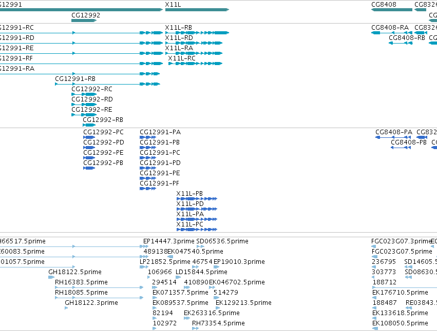The width and height of the screenshot is (437, 331).
Task: Choose the X11L-RC transcript label
Action: point(182,58)
